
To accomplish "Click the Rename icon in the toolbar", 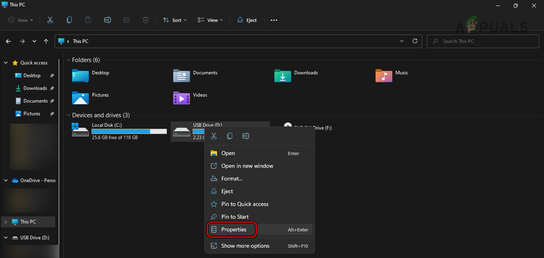I will pyautogui.click(x=107, y=20).
